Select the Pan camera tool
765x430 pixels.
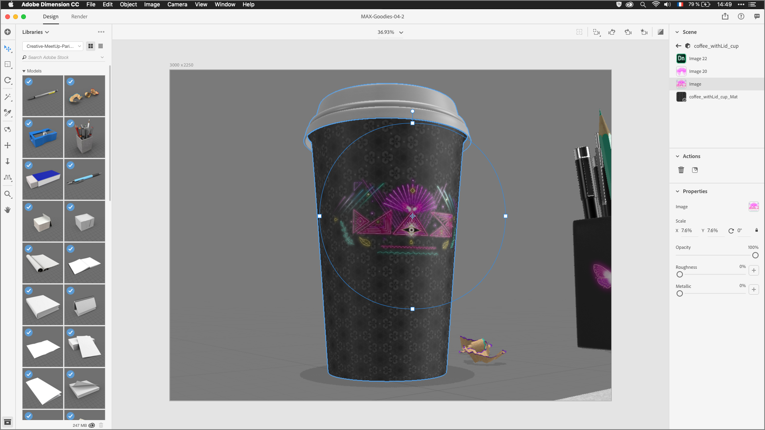point(8,145)
